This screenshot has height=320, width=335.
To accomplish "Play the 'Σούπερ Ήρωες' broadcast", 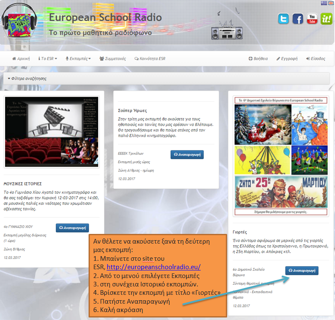I will [x=187, y=155].
